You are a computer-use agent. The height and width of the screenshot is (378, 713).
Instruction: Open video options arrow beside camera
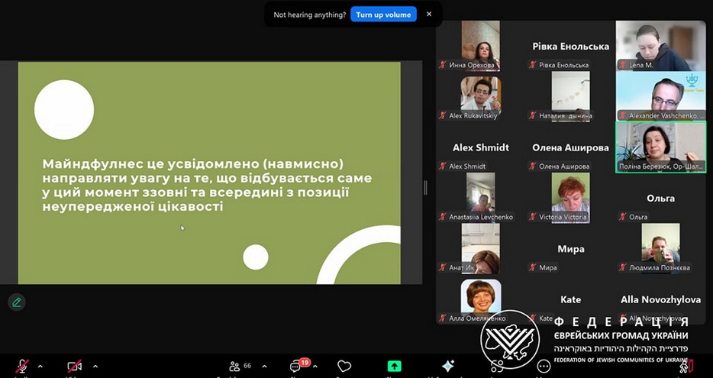point(95,367)
